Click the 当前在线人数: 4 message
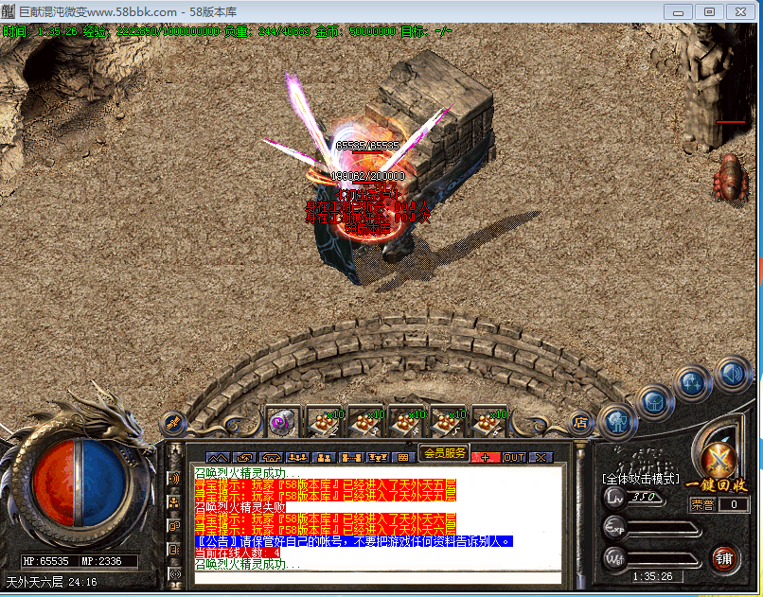 coord(238,553)
